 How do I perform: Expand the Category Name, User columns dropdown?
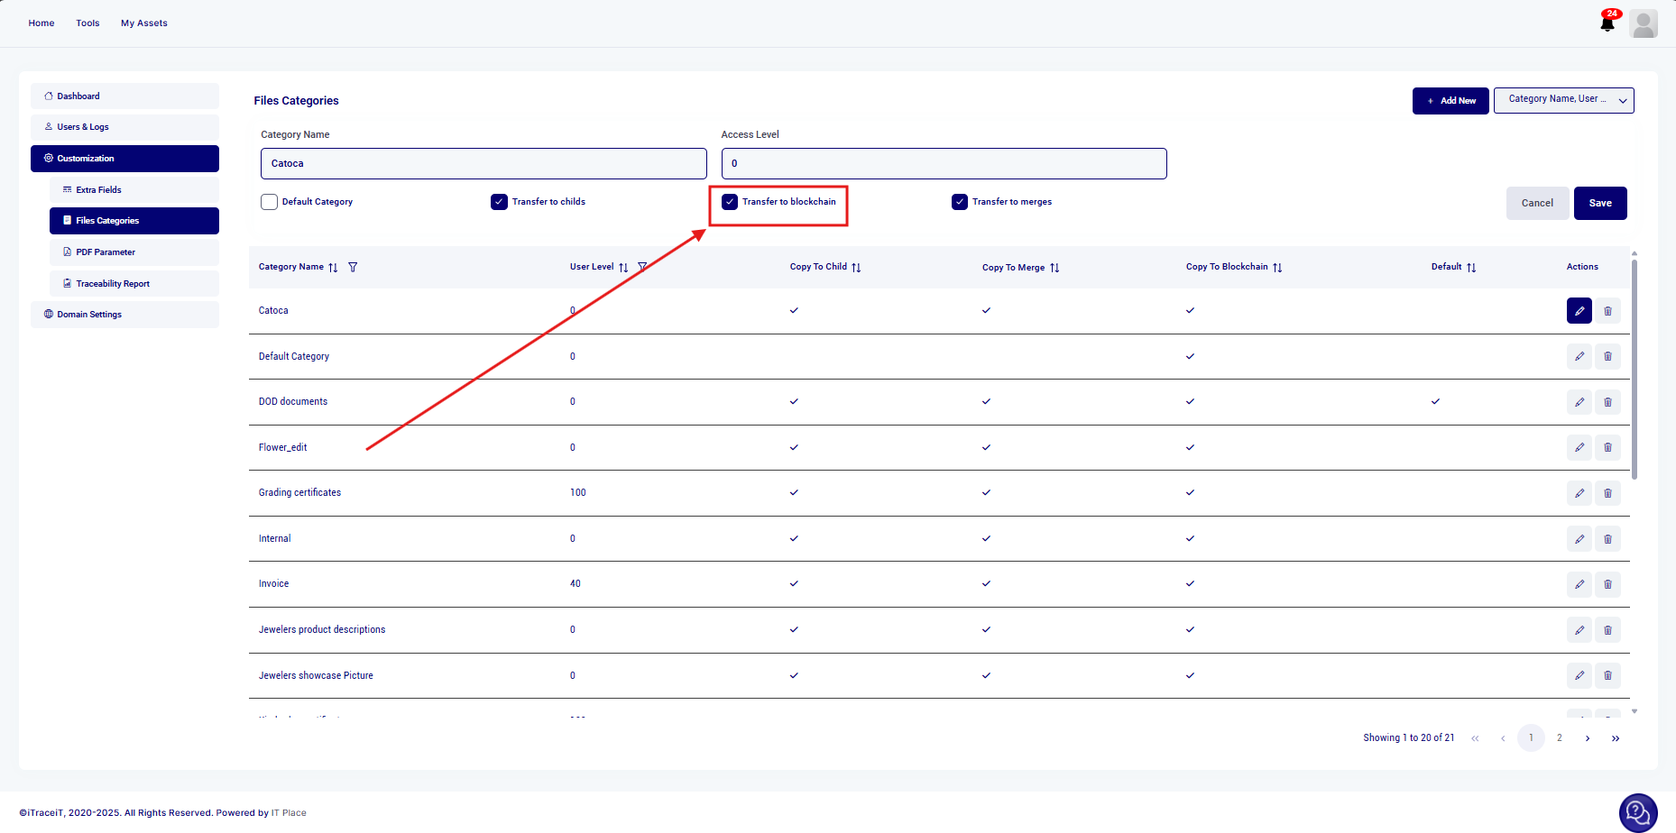pos(1563,100)
